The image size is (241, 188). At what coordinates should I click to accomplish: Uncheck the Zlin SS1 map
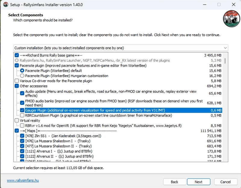[x=22, y=136]
